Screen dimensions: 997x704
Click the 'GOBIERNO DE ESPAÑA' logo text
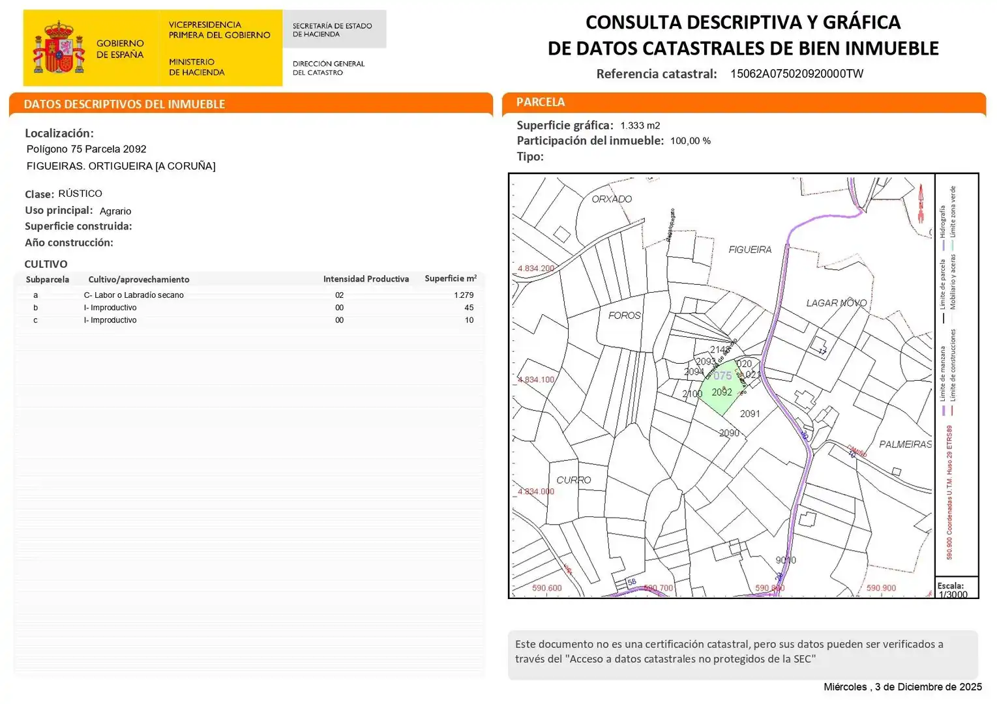coord(120,49)
